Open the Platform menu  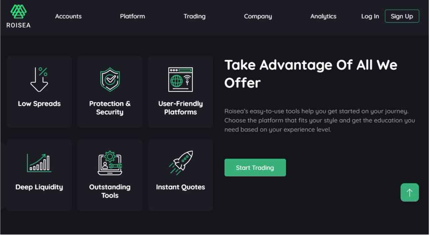[x=132, y=16]
